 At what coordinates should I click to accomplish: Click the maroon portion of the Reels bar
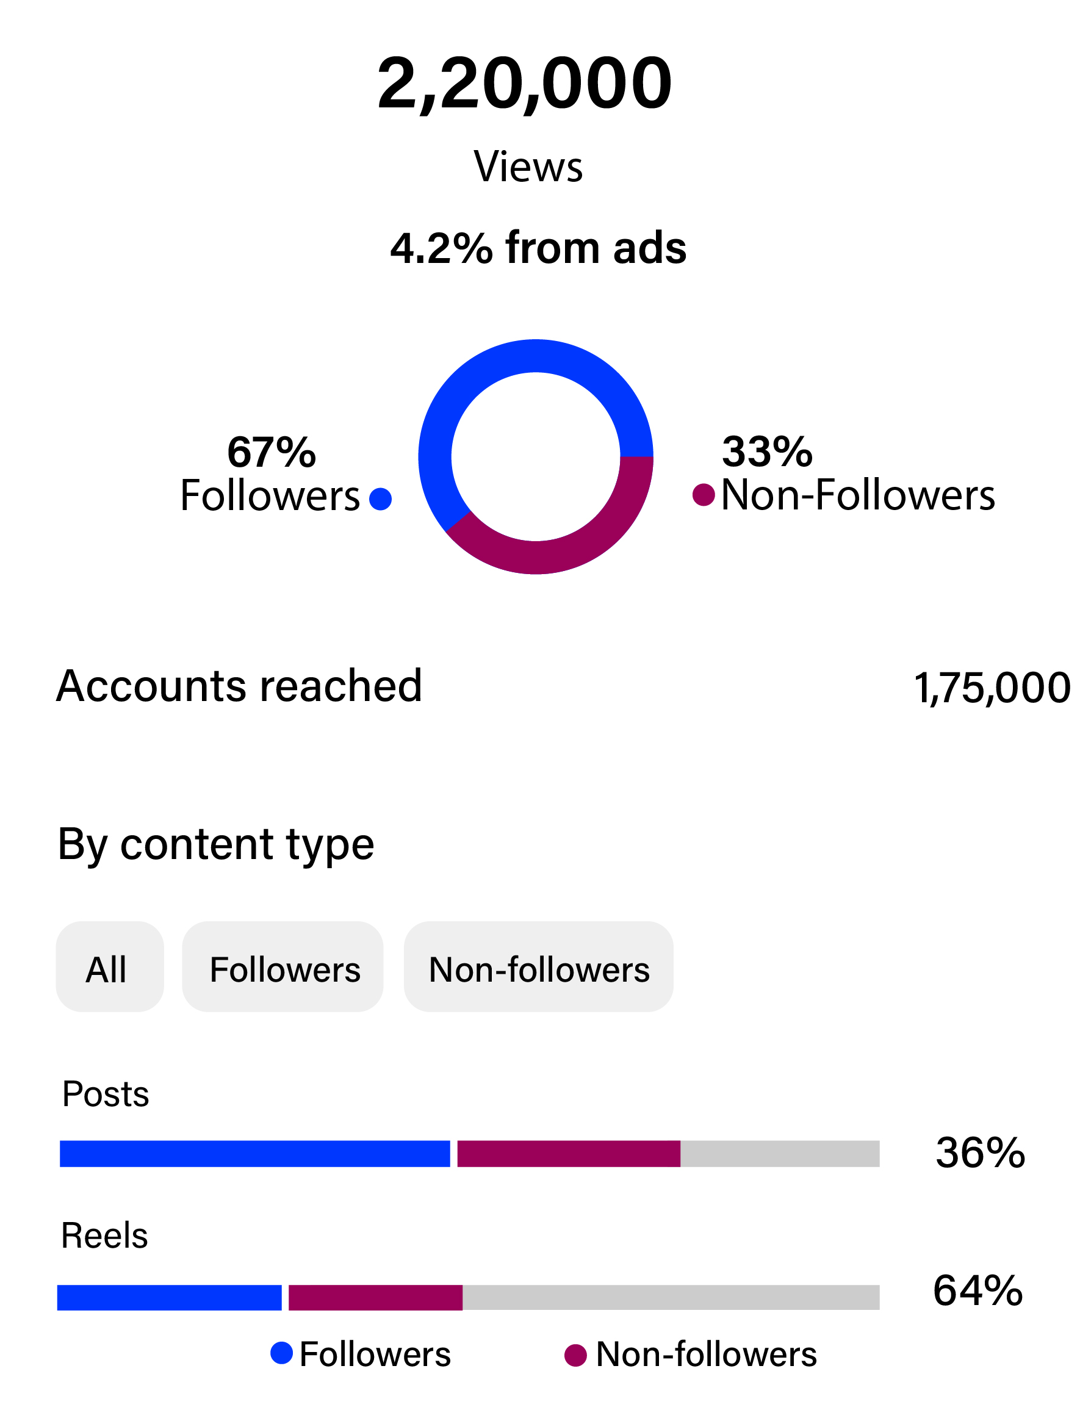tap(375, 1297)
